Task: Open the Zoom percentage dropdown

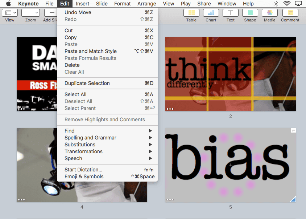Action: point(30,13)
